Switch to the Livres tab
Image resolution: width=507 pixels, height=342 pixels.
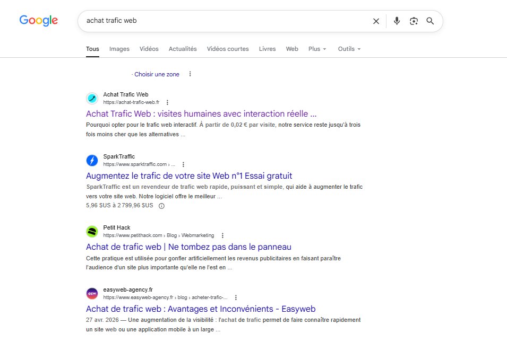[x=268, y=49]
